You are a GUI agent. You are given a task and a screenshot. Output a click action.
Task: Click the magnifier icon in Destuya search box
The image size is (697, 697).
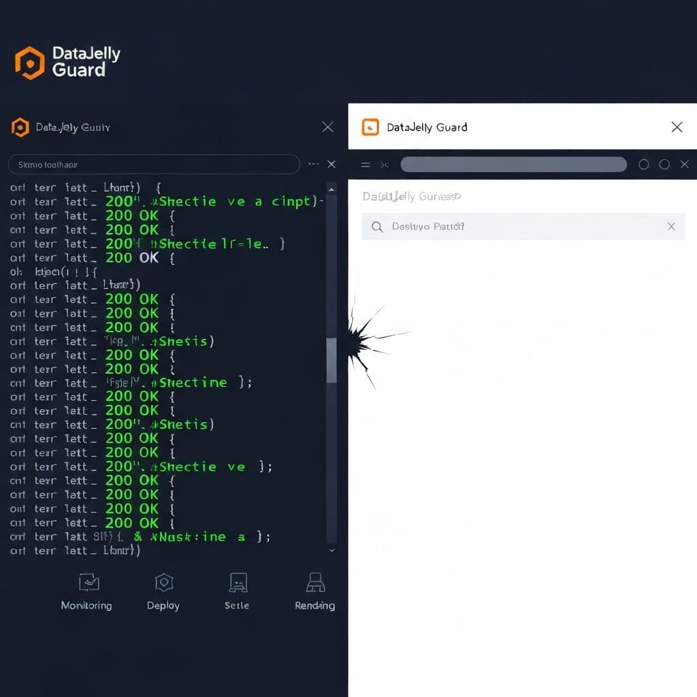[377, 227]
